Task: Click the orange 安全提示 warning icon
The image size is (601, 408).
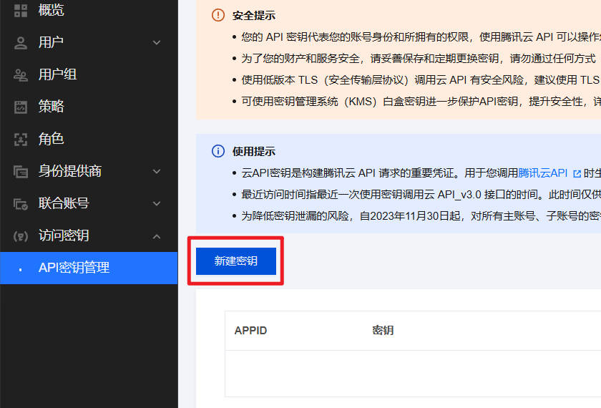Action: tap(218, 15)
